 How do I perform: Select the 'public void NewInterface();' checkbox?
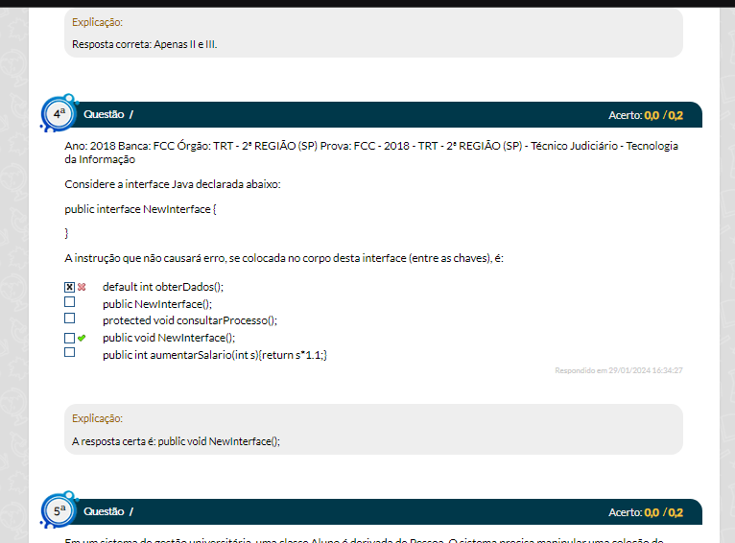[x=69, y=338]
